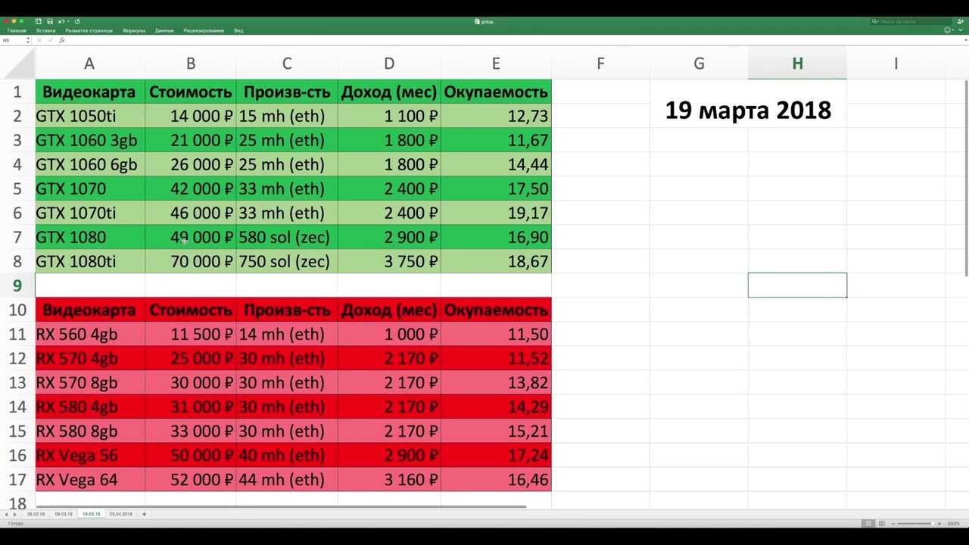The height and width of the screenshot is (545, 969).
Task: Click the Save icon in title bar
Action: pos(50,21)
